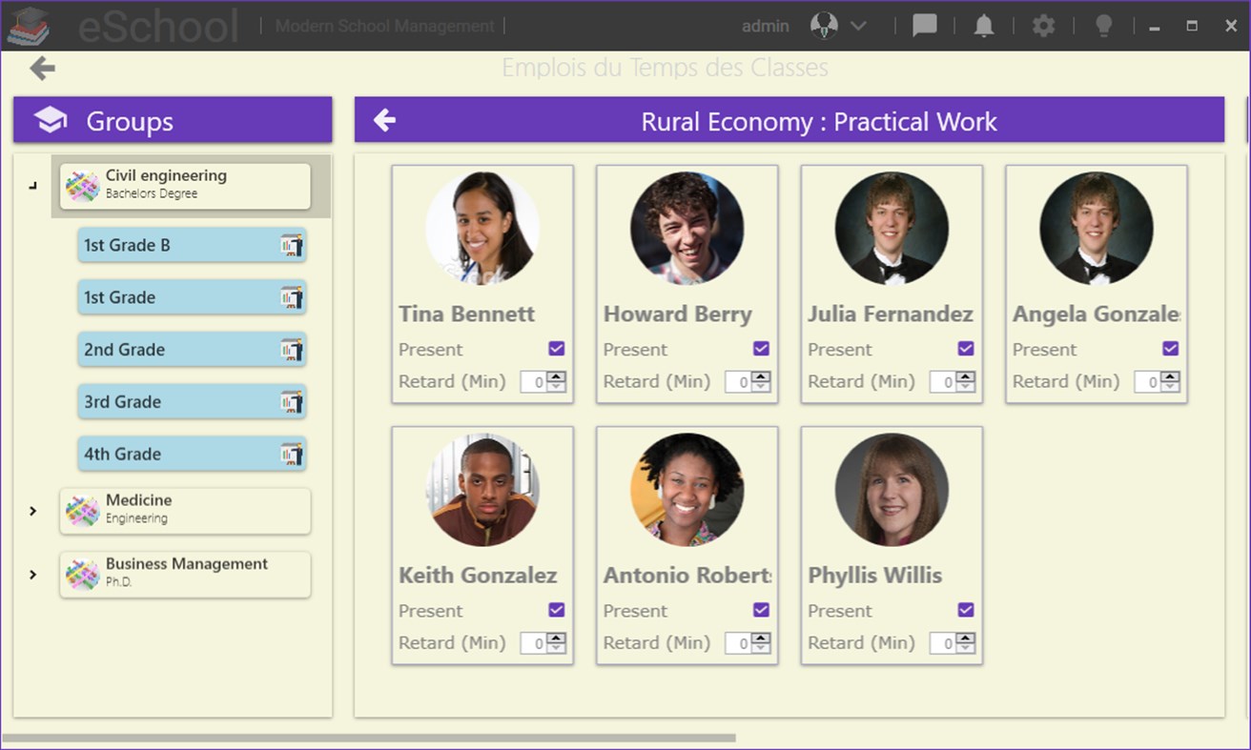Expand the Business Management group
The height and width of the screenshot is (750, 1251).
(x=31, y=574)
